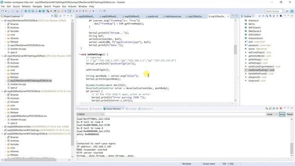Image resolution: width=295 pixels, height=166 pixels.
Task: Click the first teal Verify icon in the toolbar
Action: (26, 11)
